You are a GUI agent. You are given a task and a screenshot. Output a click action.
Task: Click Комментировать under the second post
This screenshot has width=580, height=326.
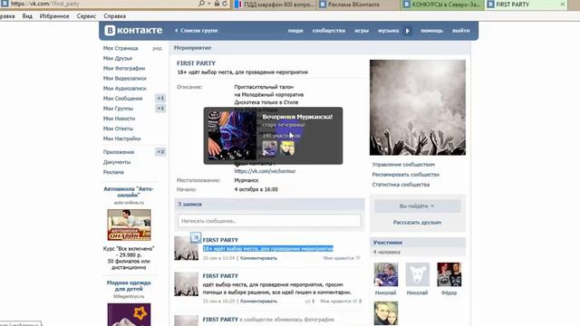258,302
